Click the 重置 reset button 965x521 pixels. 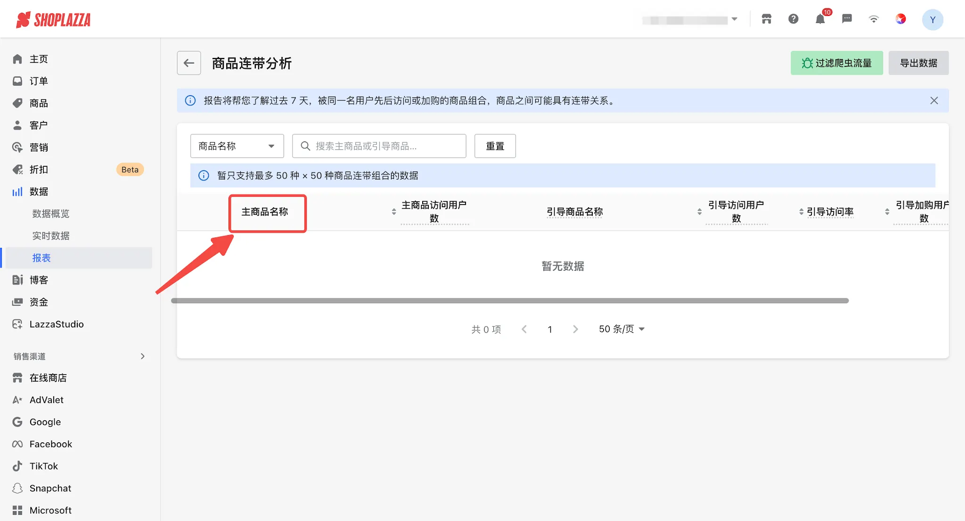click(x=495, y=146)
